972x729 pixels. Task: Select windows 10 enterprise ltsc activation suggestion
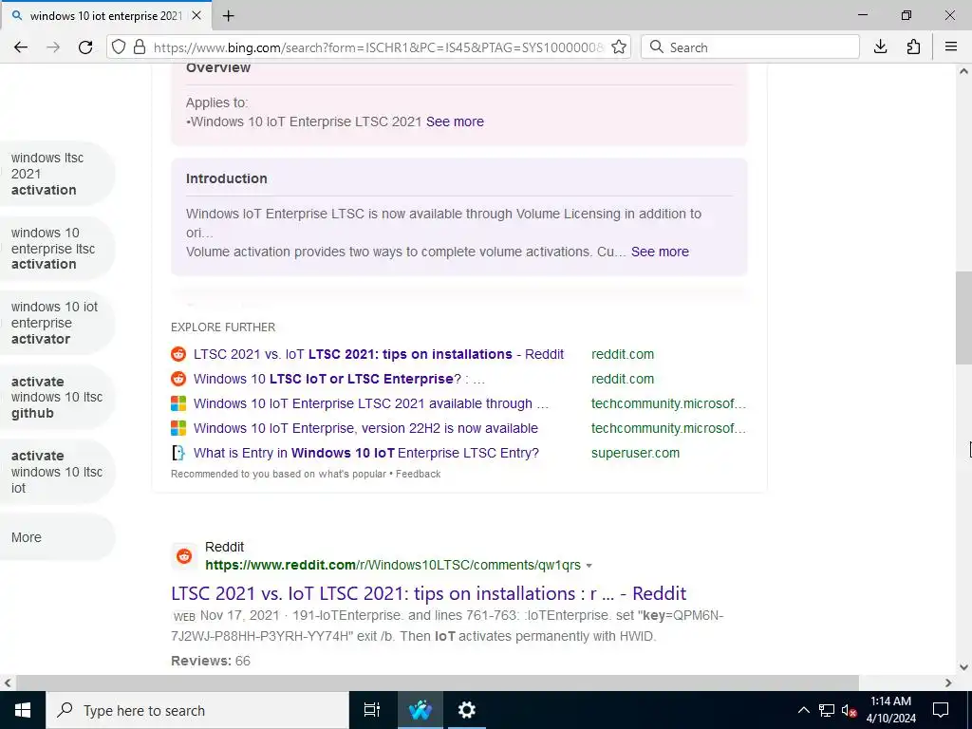56,249
